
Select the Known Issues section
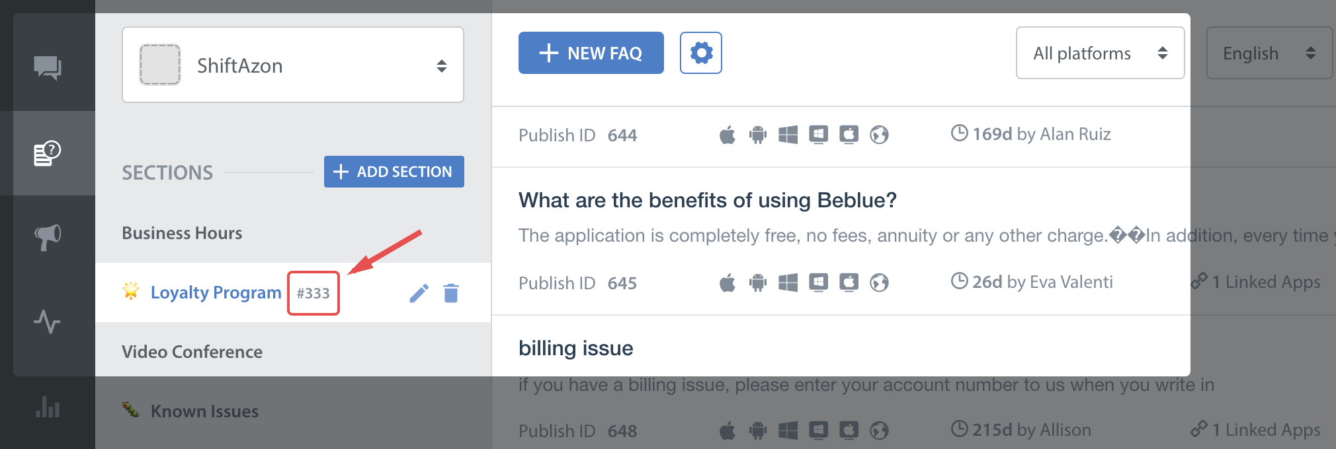click(x=204, y=411)
